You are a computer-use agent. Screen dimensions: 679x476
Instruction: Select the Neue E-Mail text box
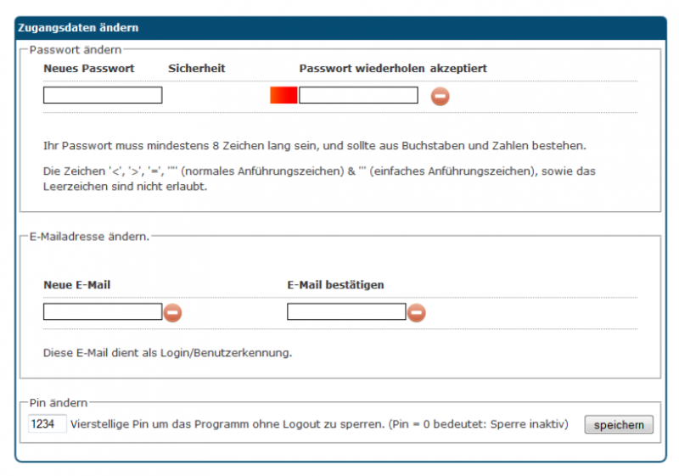point(103,312)
